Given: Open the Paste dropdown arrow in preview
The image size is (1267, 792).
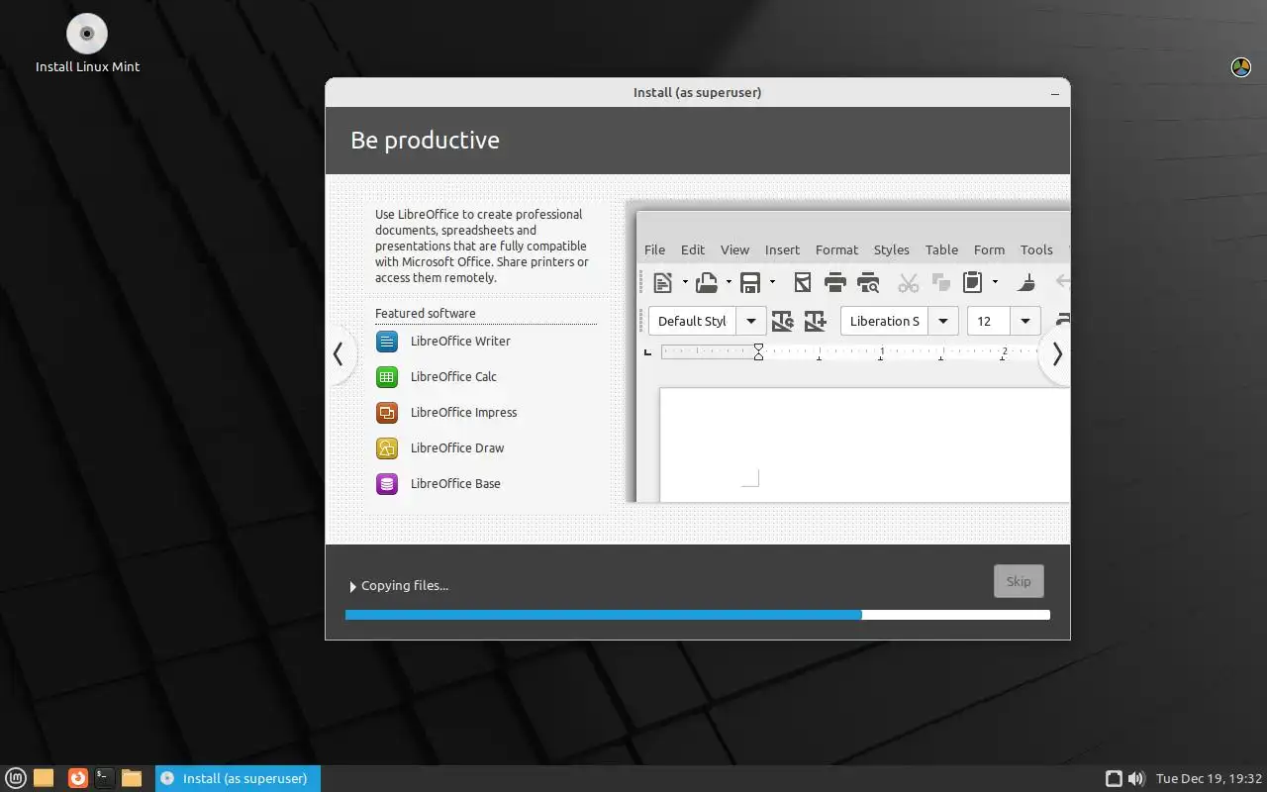Looking at the screenshot, I should (995, 283).
